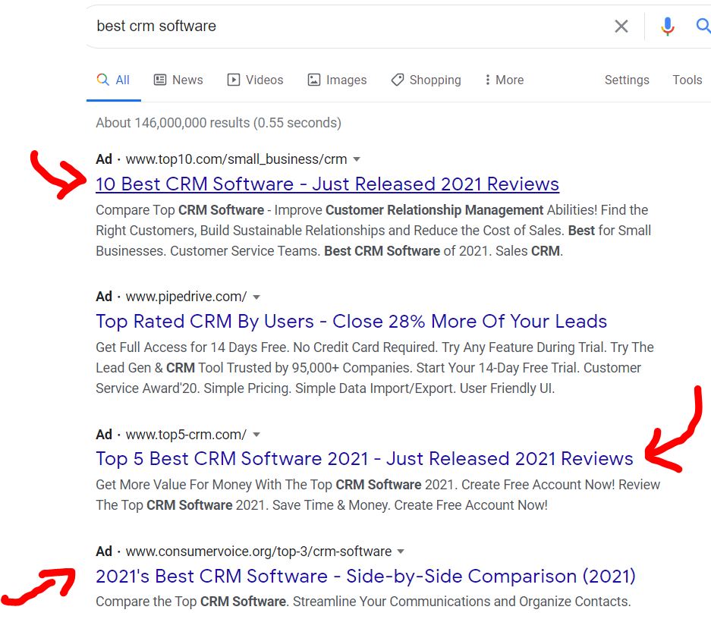This screenshot has height=638, width=711.
Task: Click 'Get Full Access for 14 Days Free' description
Action: pyautogui.click(x=375, y=368)
